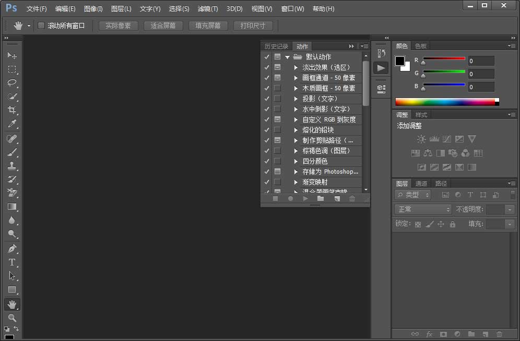Click the Levels adjustment icon

[x=434, y=139]
